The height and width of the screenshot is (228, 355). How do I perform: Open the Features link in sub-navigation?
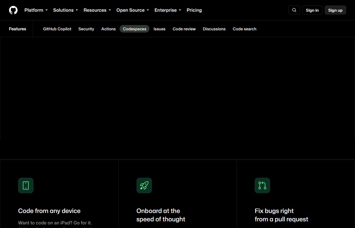[x=17, y=29]
